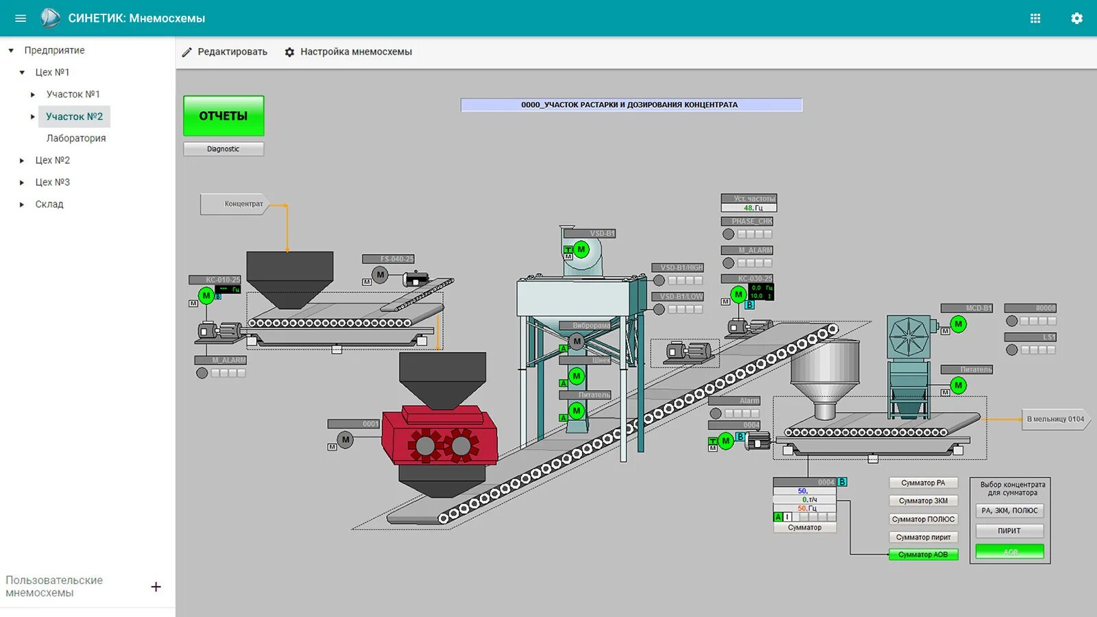This screenshot has height=617, width=1097.
Task: Open Настройка мнемосхемы settings
Action: click(x=348, y=52)
